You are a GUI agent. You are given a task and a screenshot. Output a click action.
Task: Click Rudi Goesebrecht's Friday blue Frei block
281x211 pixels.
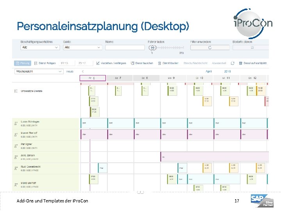(103, 168)
